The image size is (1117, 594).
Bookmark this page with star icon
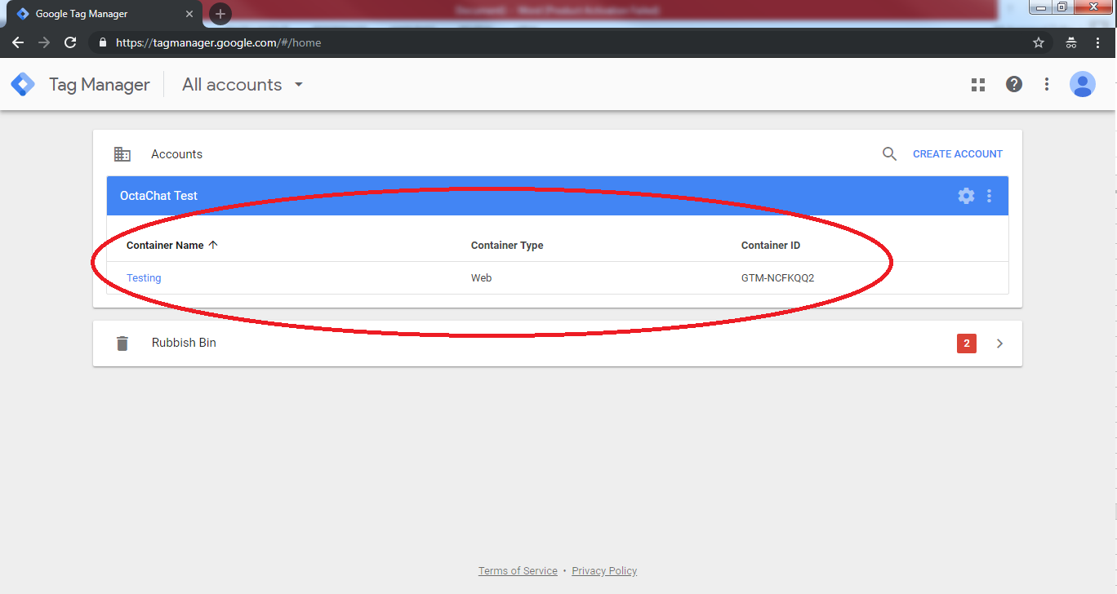pyautogui.click(x=1039, y=42)
